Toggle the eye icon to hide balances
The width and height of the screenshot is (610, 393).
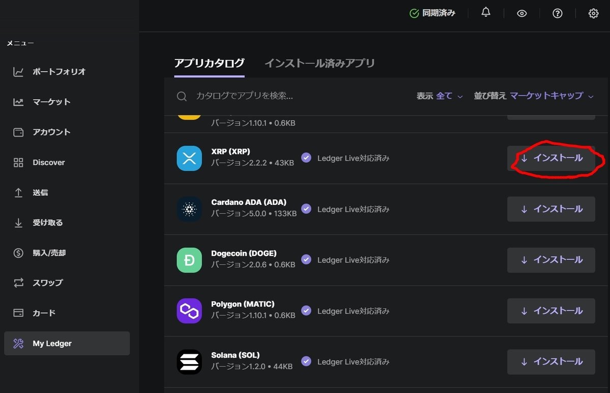point(522,14)
